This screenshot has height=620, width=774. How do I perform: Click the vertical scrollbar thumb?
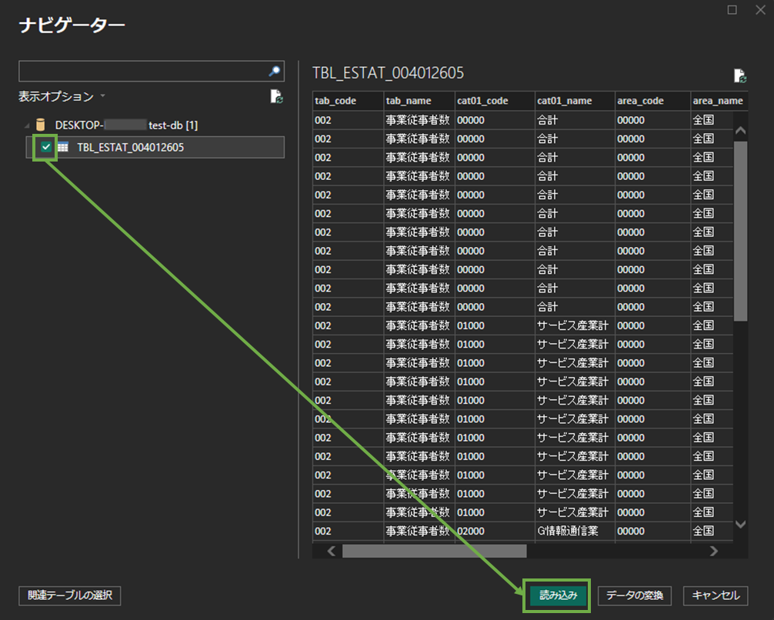tap(740, 231)
